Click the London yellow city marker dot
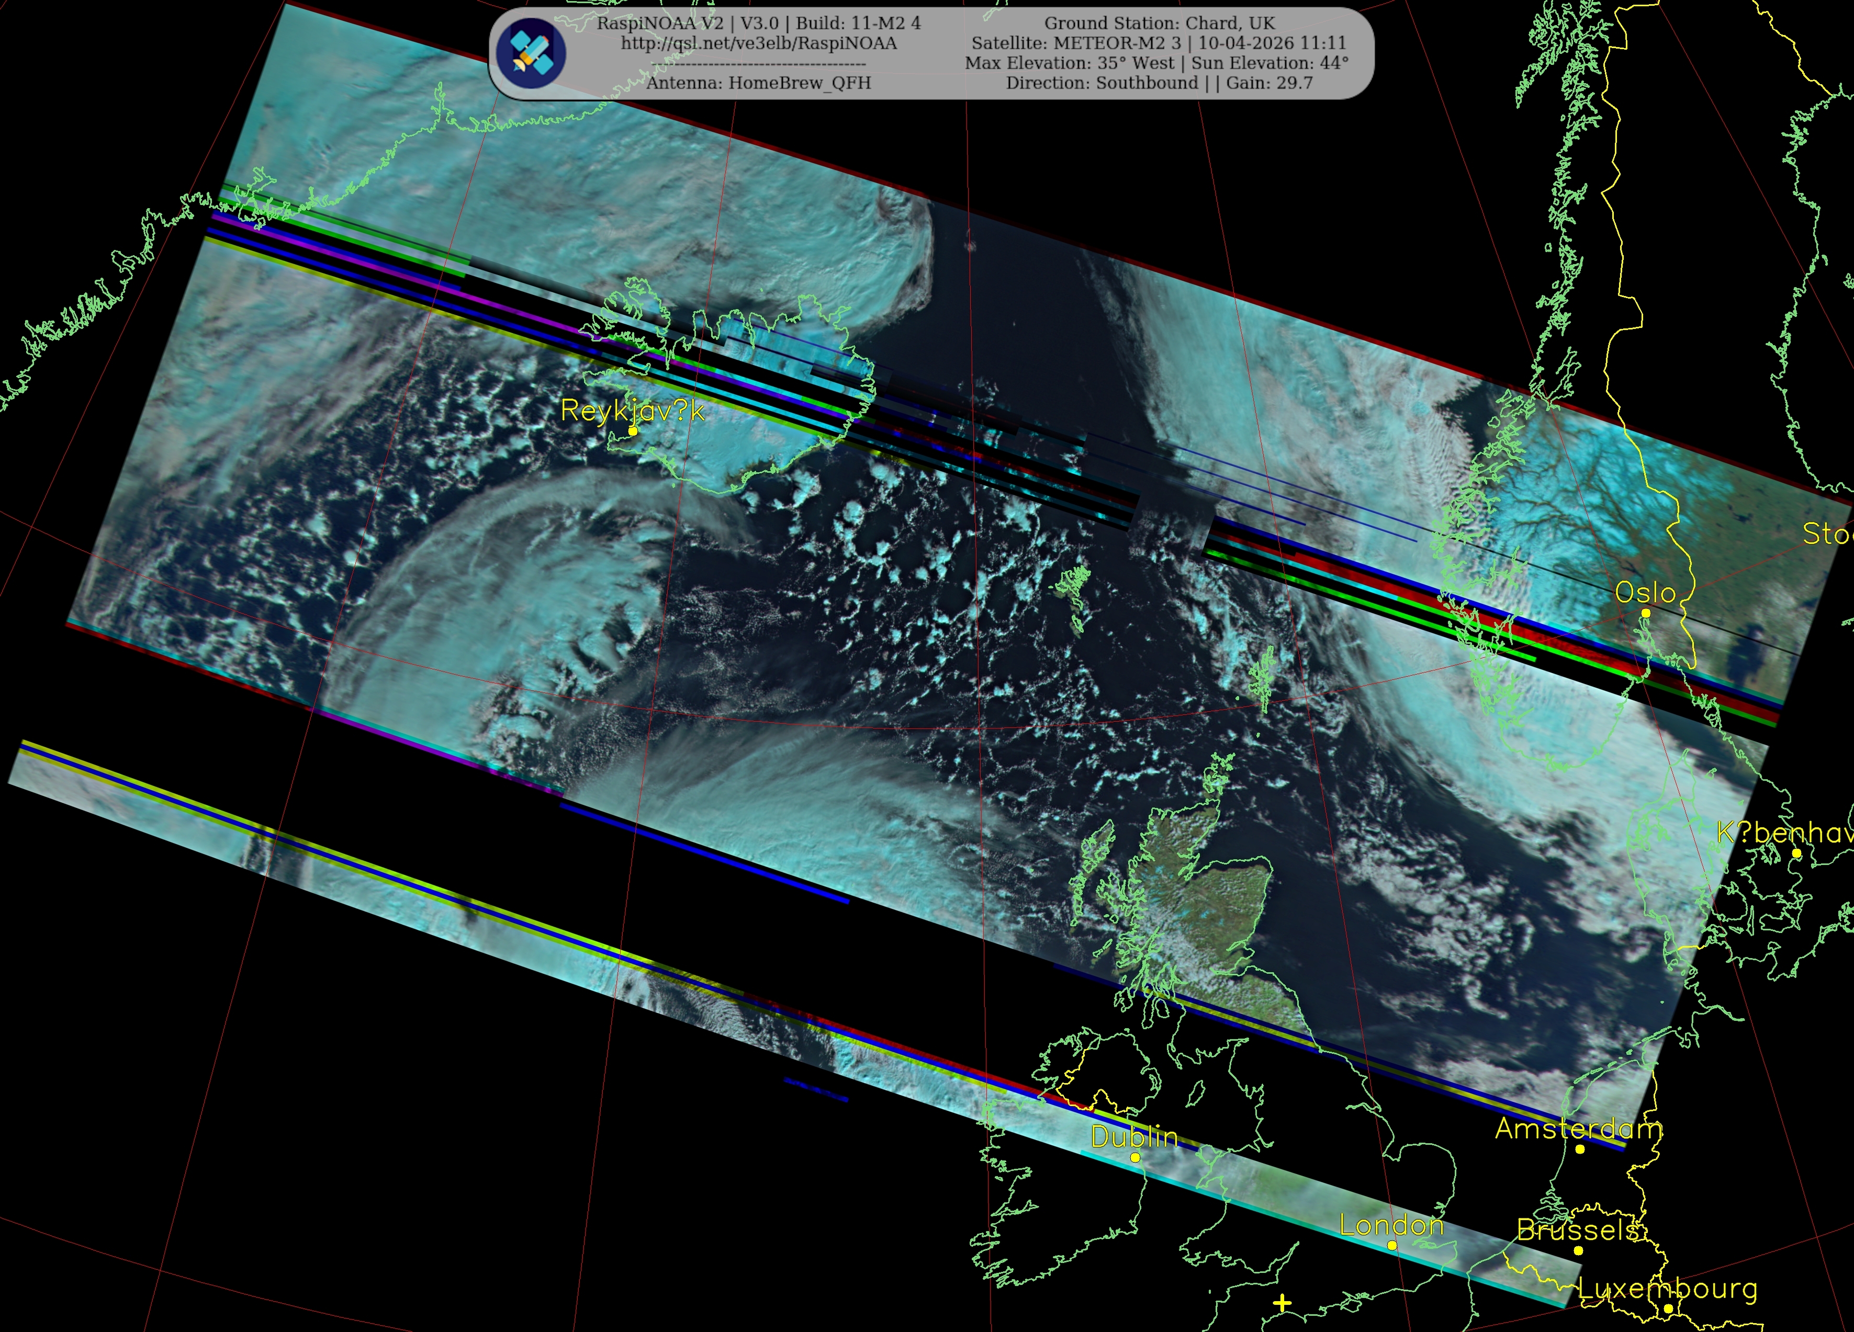Screen dimensions: 1854x1332 pos(1392,1245)
